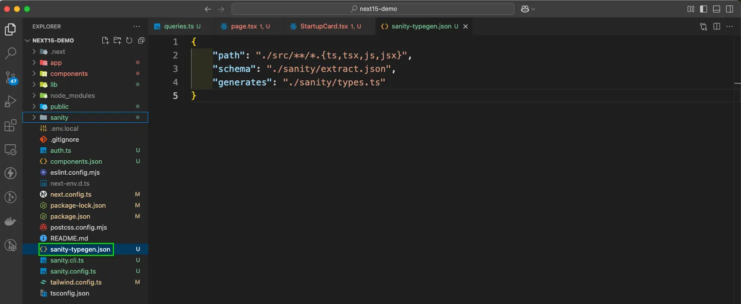This screenshot has width=741, height=304.
Task: Toggle the secondary side bar
Action: click(730, 9)
